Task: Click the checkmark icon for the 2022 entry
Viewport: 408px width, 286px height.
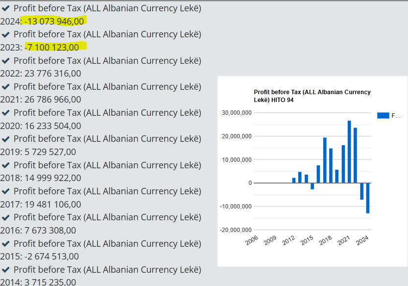Action: tap(6, 60)
